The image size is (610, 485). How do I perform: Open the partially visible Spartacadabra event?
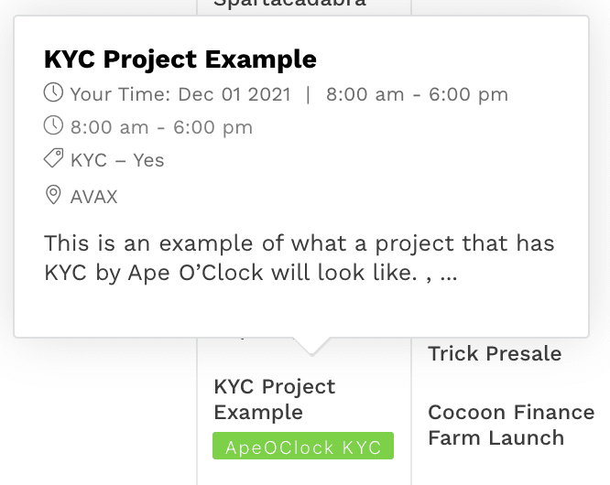coord(289,4)
